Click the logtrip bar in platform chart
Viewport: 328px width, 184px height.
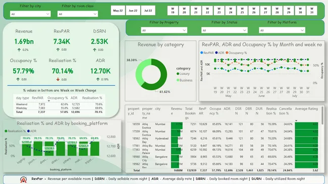click(26, 149)
